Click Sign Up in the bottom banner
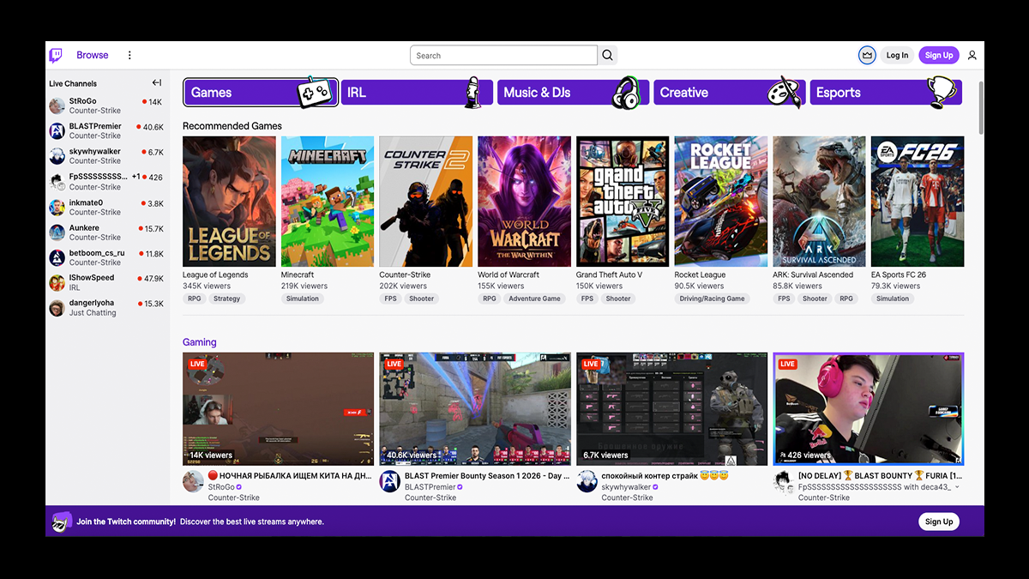The width and height of the screenshot is (1029, 579). (938, 522)
